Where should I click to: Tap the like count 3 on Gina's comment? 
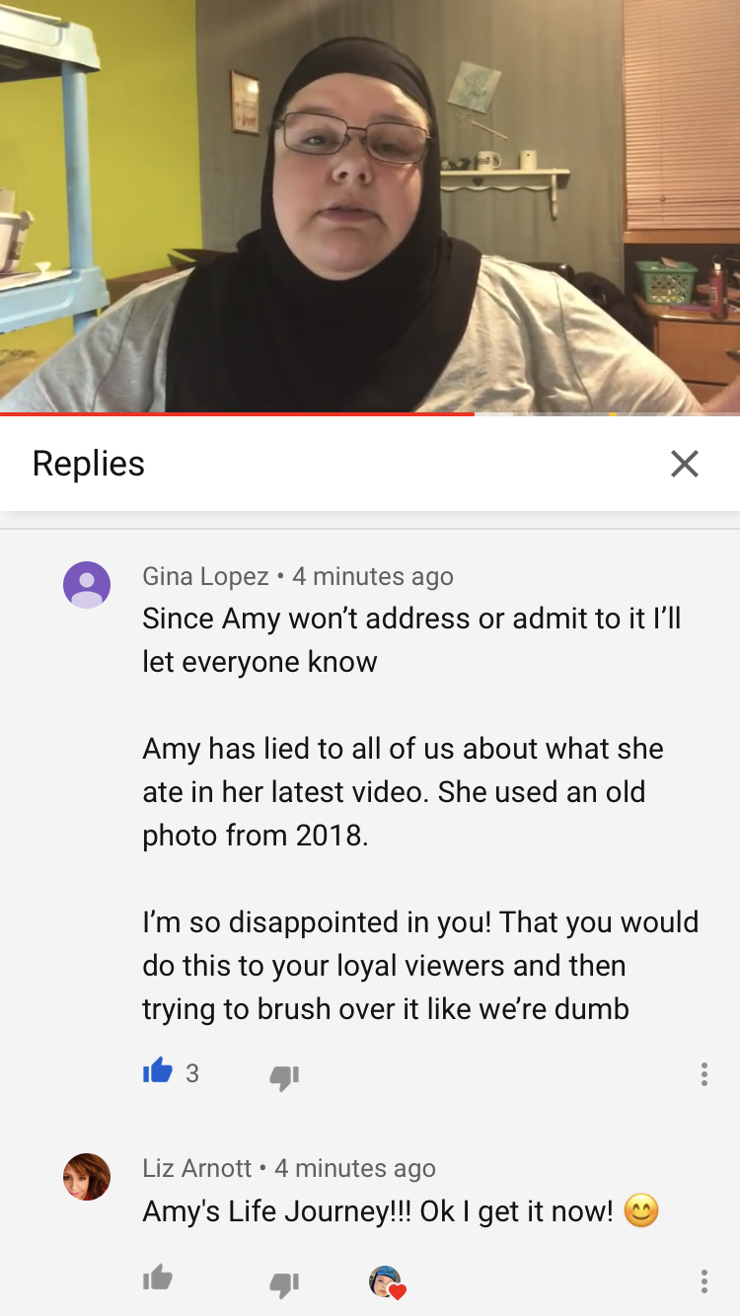(192, 1073)
